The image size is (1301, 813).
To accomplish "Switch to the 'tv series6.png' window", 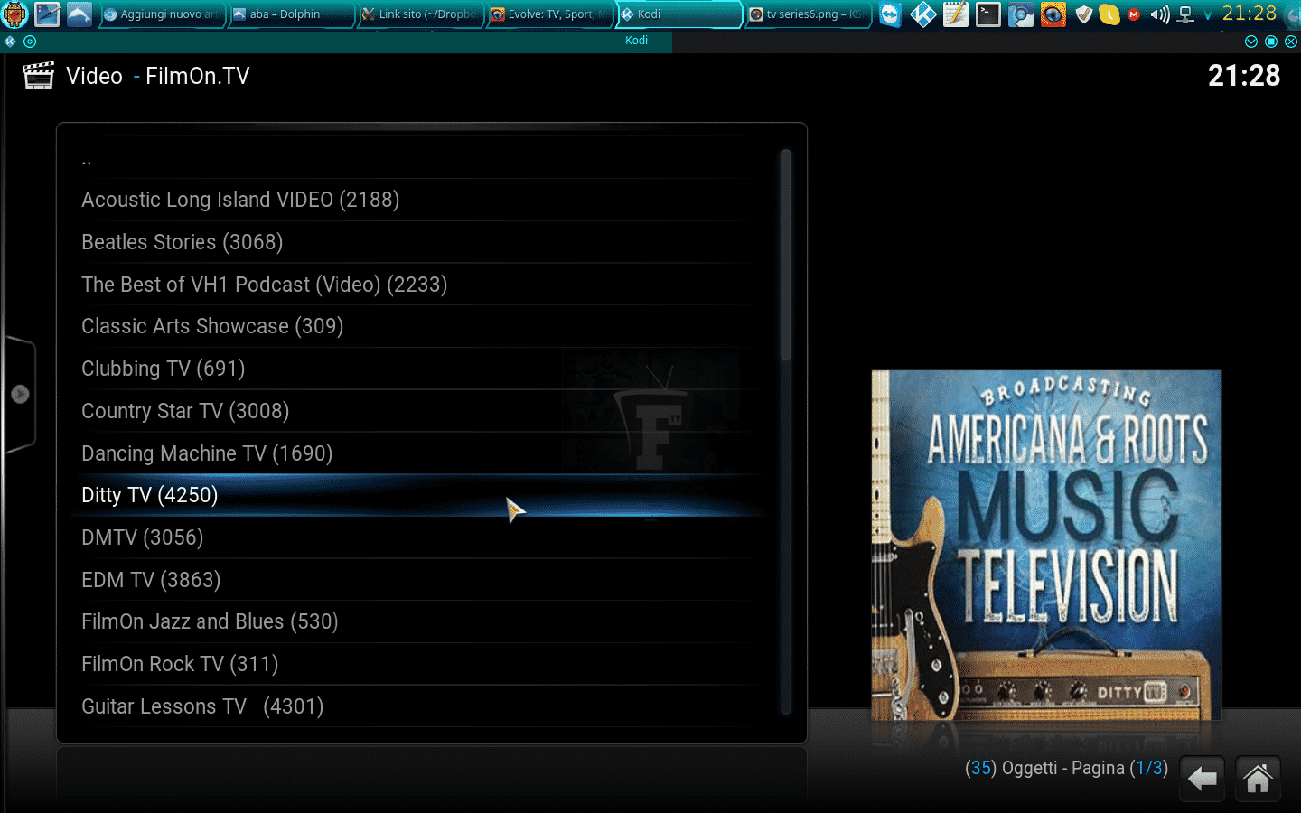I will (808, 14).
